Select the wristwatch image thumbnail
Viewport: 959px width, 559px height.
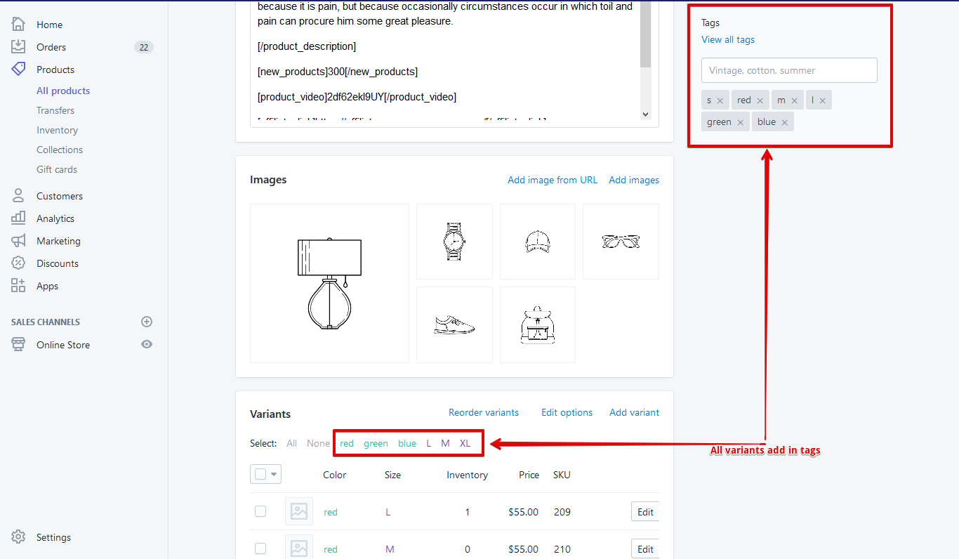click(x=454, y=242)
